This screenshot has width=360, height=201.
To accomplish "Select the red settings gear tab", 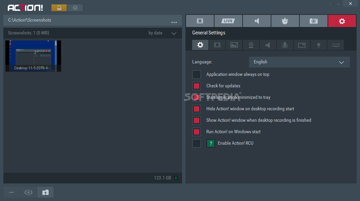I will 342,21.
